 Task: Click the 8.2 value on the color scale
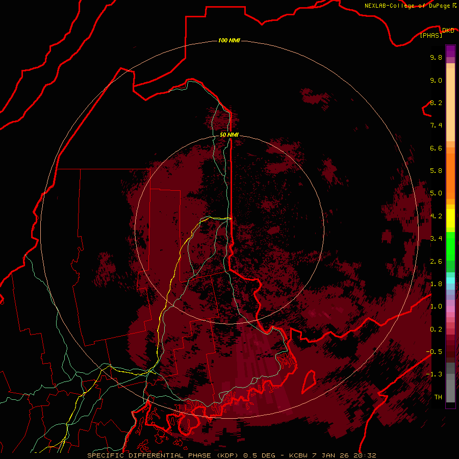(x=436, y=103)
